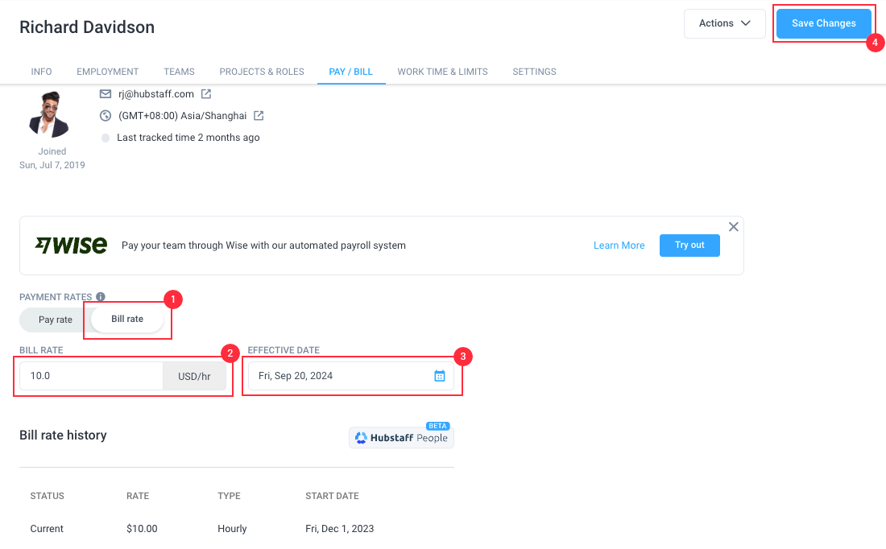Click the Wise logo
Image resolution: width=886 pixels, height=549 pixels.
pos(71,246)
